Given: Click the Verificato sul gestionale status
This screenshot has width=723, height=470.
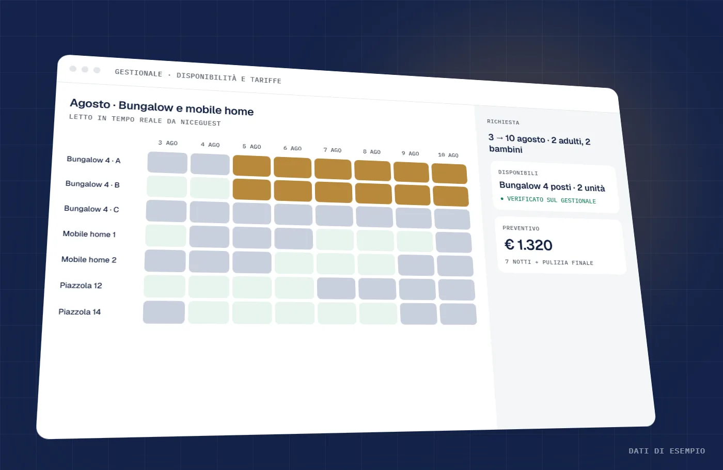Looking at the screenshot, I should [548, 200].
